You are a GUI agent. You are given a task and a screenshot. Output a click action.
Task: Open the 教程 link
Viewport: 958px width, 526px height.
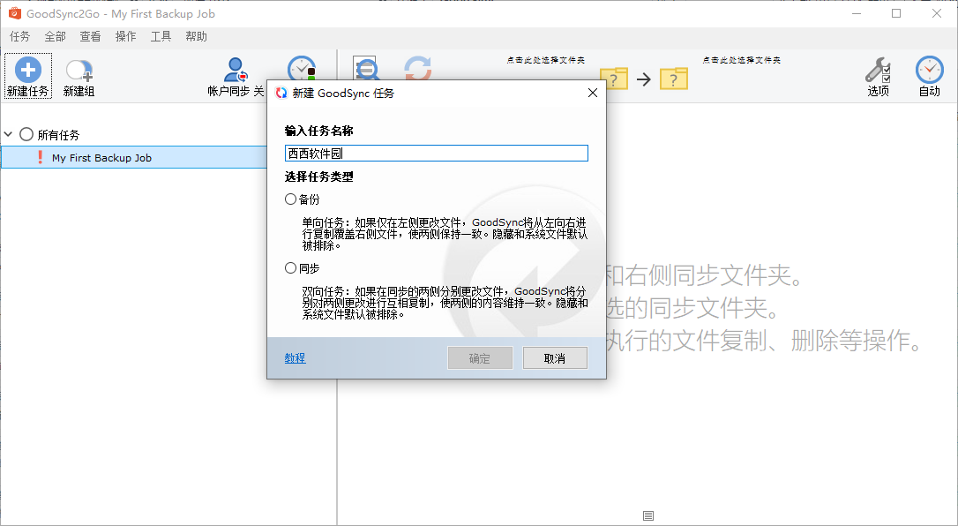click(296, 358)
